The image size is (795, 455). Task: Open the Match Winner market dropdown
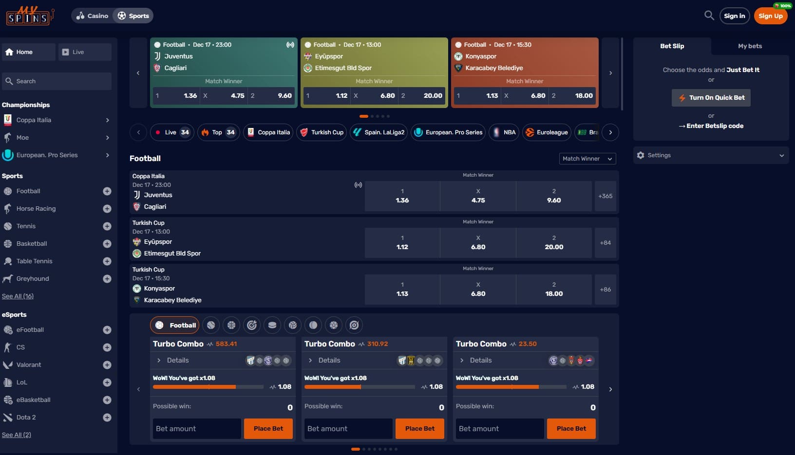pos(587,159)
